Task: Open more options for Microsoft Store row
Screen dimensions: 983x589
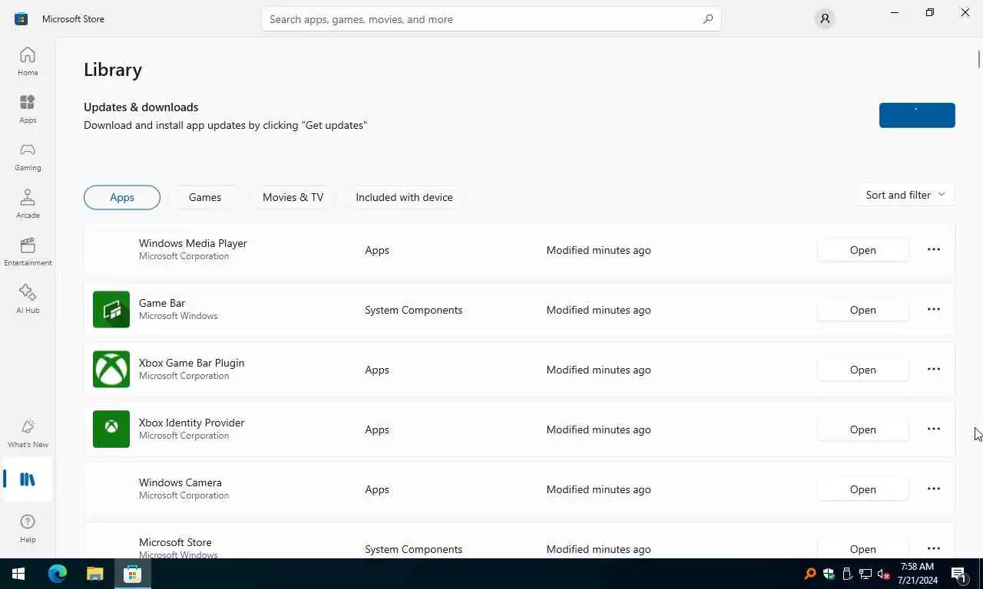Action: pos(934,548)
